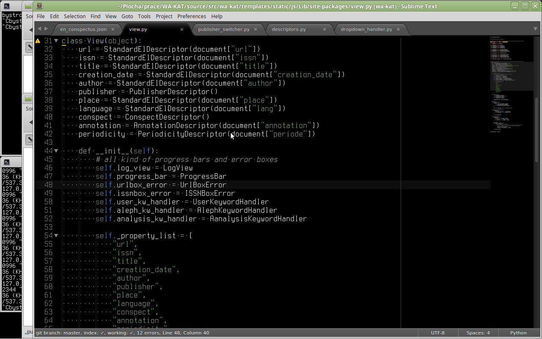Open the Selection menu
Screen dimensions: 542x339
(x=75, y=16)
